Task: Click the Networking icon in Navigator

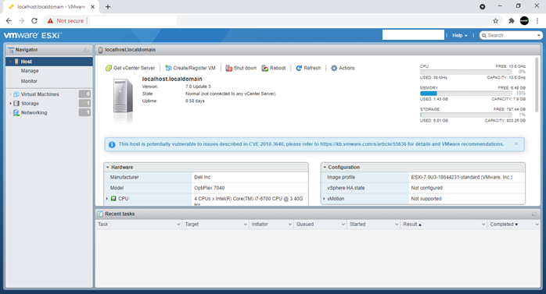Action: 16,113
